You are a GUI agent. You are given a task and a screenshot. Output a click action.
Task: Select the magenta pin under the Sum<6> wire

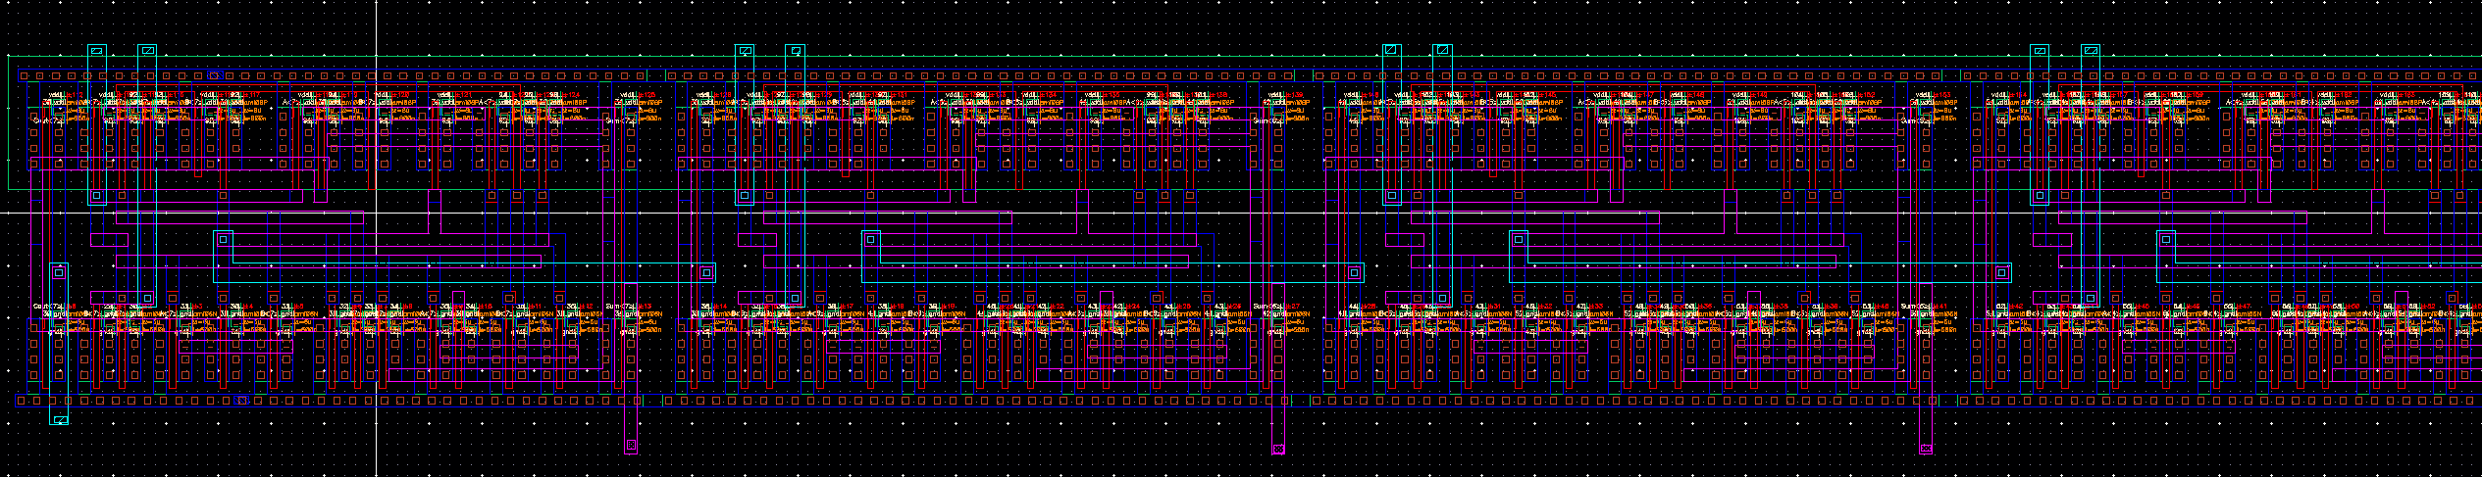pos(1278,449)
